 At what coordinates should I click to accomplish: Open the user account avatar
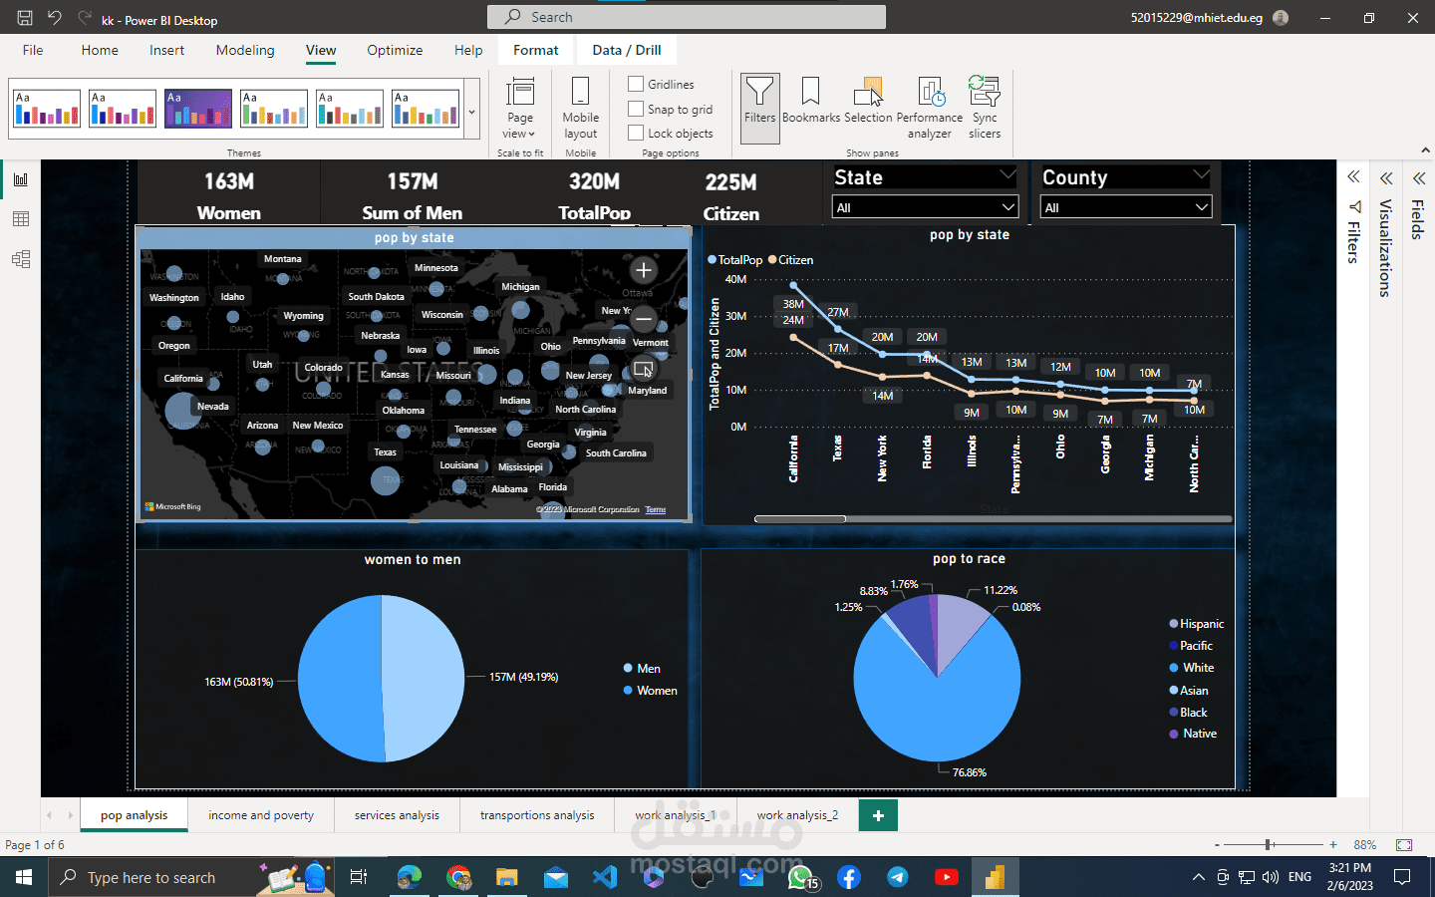point(1282,18)
